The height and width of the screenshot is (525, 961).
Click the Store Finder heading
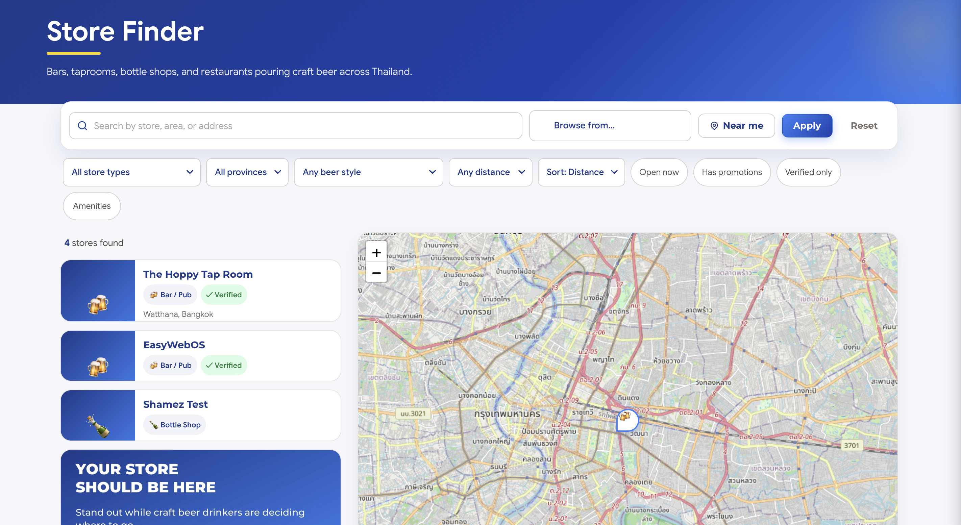pyautogui.click(x=125, y=31)
